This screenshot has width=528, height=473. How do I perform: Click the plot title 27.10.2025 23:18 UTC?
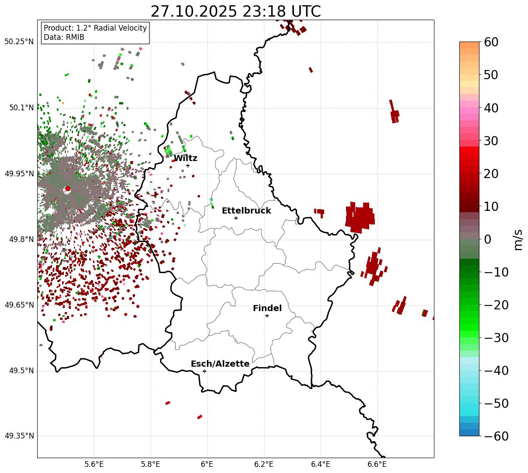(x=235, y=11)
